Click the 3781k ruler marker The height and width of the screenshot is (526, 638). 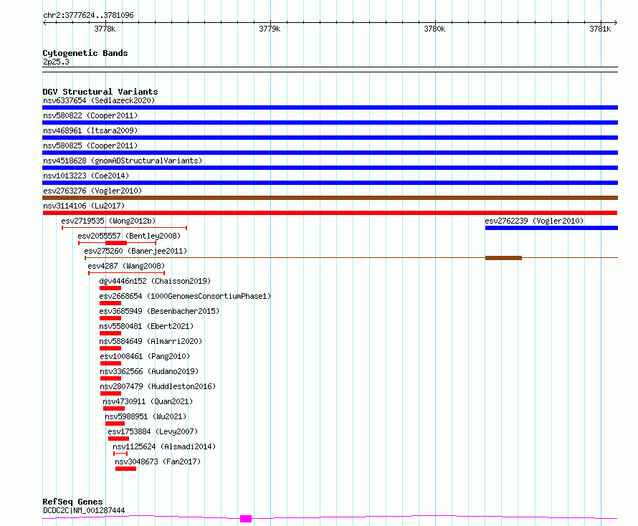[600, 29]
